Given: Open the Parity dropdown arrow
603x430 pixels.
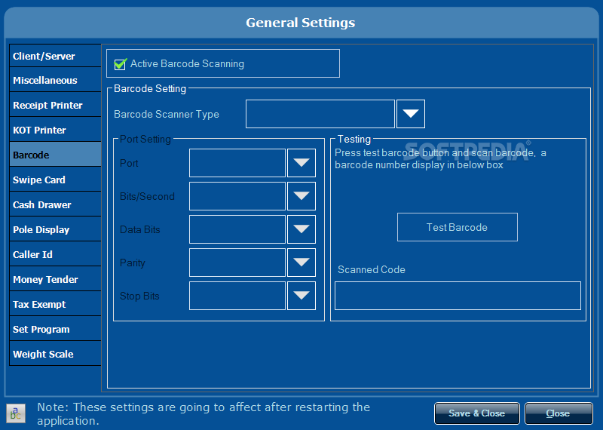Looking at the screenshot, I should tap(301, 263).
